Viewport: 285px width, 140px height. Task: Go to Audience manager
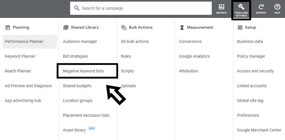point(80,41)
